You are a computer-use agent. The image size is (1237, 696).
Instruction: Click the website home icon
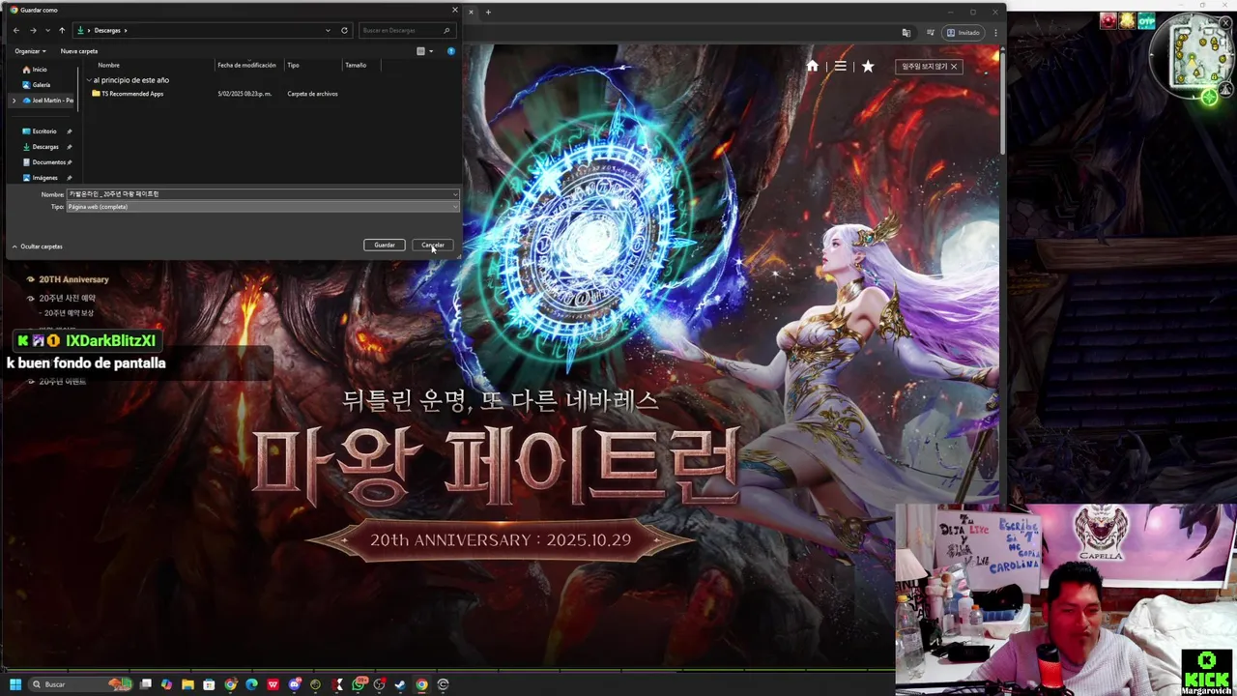(812, 66)
